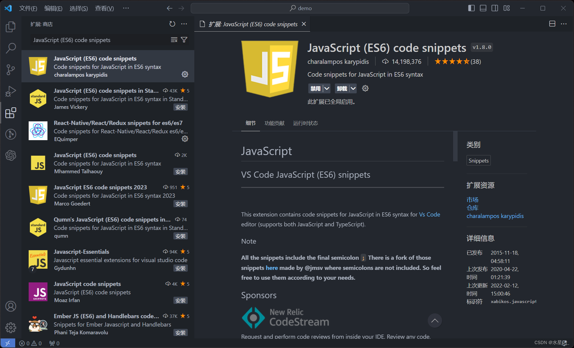Image resolution: width=574 pixels, height=348 pixels.
Task: Clear extensions search results
Action: (x=174, y=40)
